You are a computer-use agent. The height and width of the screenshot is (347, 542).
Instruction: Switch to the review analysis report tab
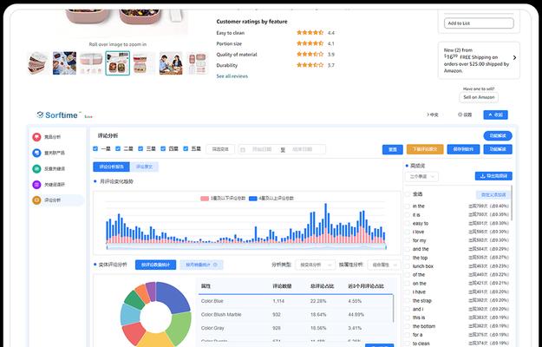pyautogui.click(x=111, y=167)
